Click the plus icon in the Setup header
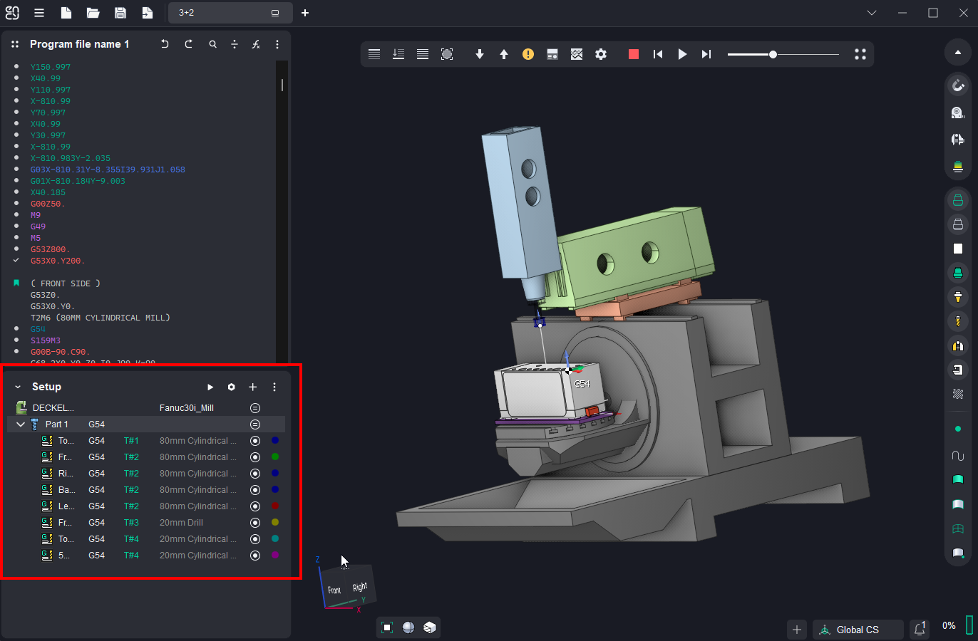Screen dimensions: 978x641 coord(252,387)
